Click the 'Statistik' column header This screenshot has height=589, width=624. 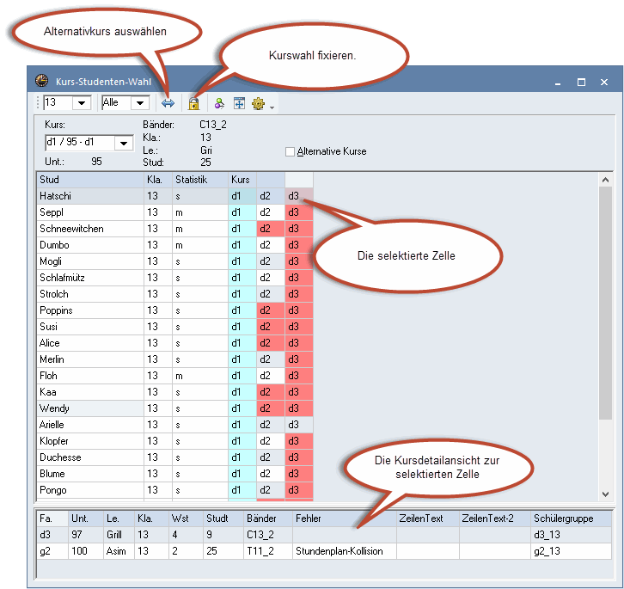point(200,180)
